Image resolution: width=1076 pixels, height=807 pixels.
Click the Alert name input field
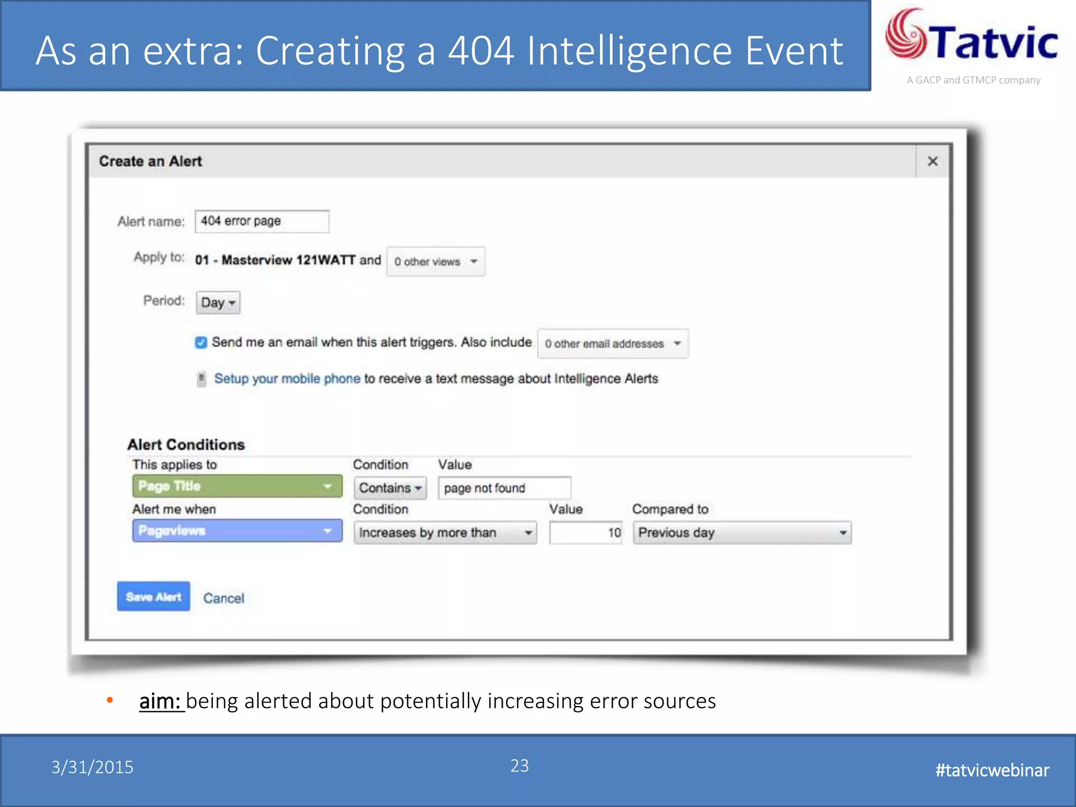point(262,221)
